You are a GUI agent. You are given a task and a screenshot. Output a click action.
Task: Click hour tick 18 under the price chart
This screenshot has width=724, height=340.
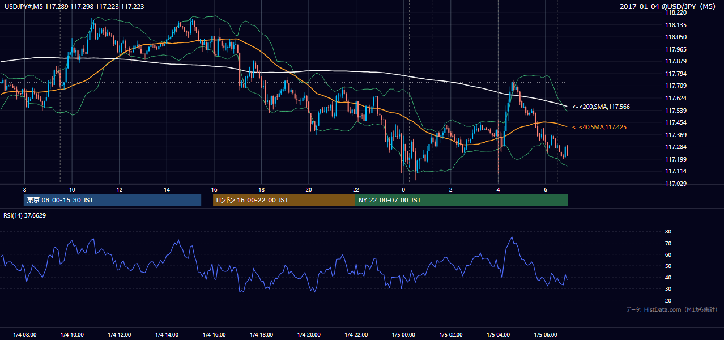(261, 189)
